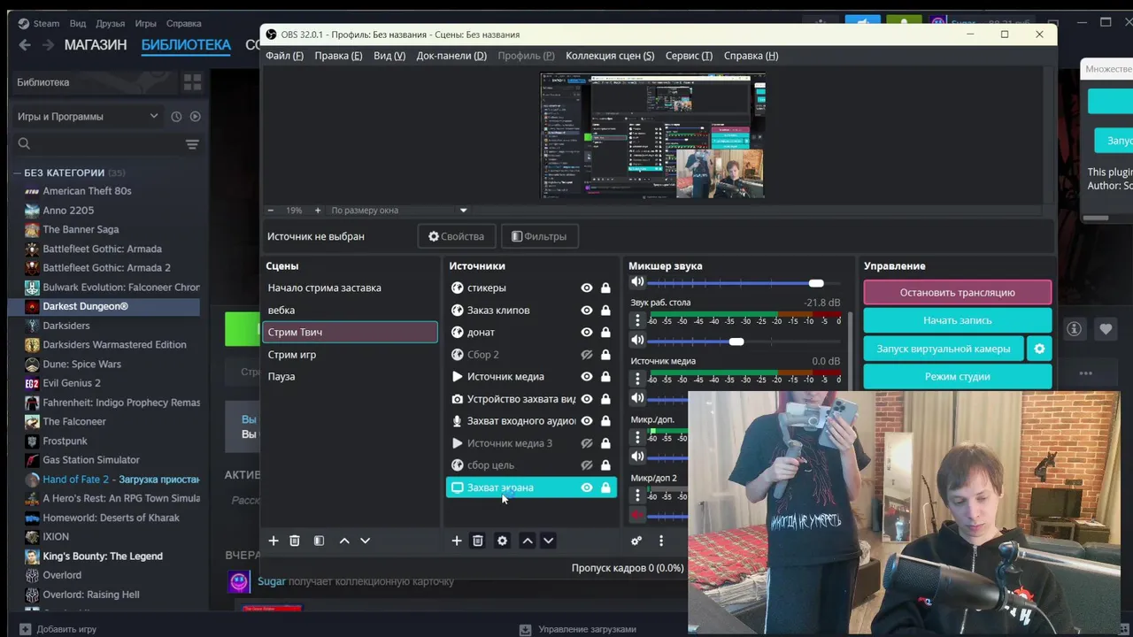Open Свойства button for source

(456, 236)
